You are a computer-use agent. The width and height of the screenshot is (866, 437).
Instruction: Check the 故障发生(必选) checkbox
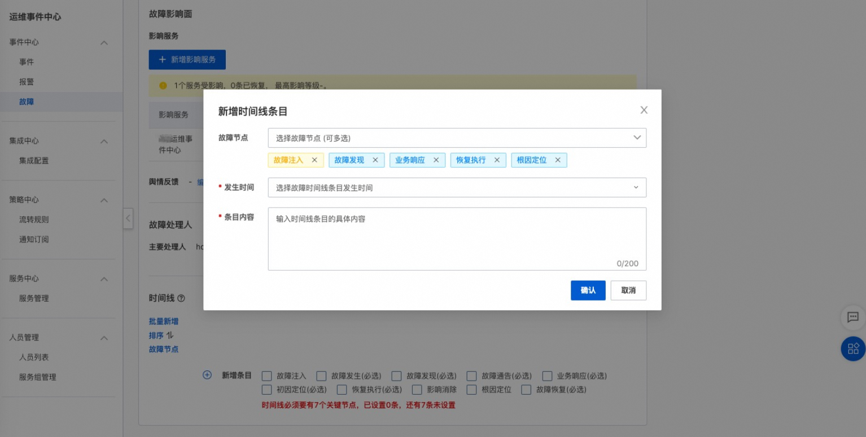click(322, 376)
